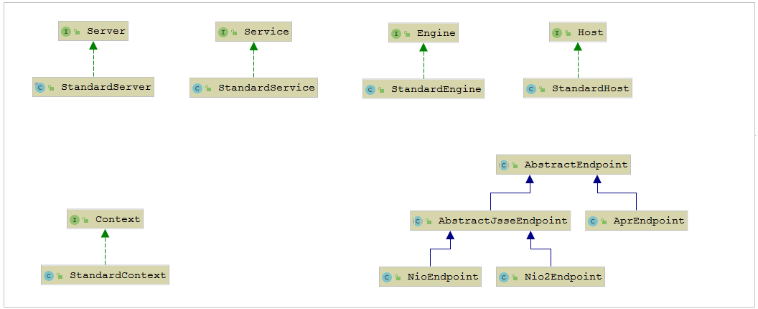Click the dashed line above StandardHost
Screen dimensions: 758x309
[x=578, y=65]
